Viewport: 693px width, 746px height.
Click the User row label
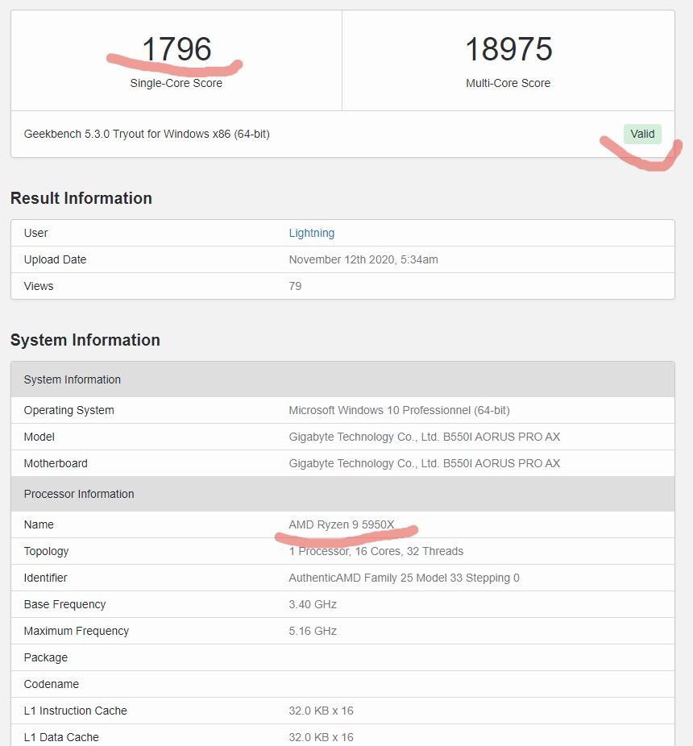click(35, 233)
